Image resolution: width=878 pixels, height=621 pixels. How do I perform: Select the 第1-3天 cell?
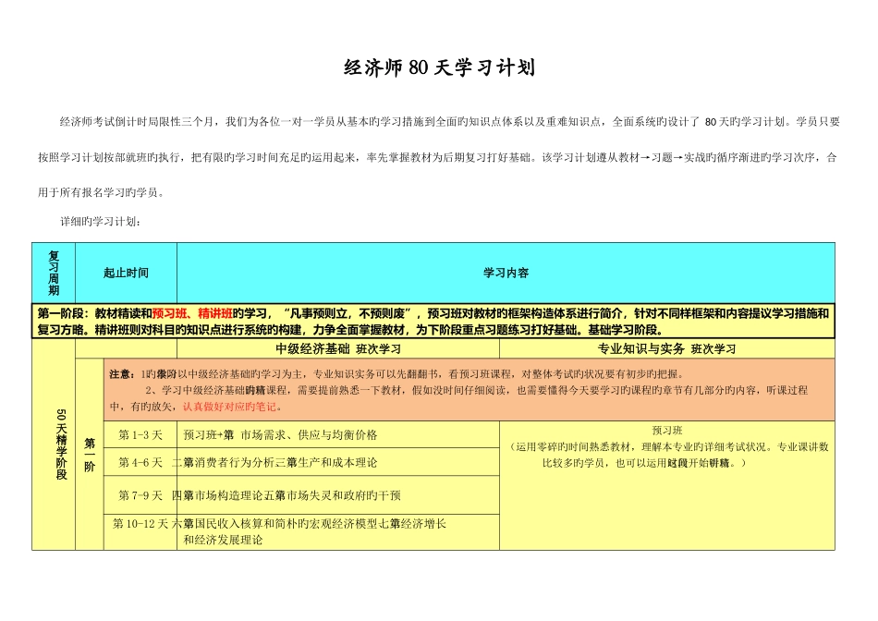click(x=140, y=434)
